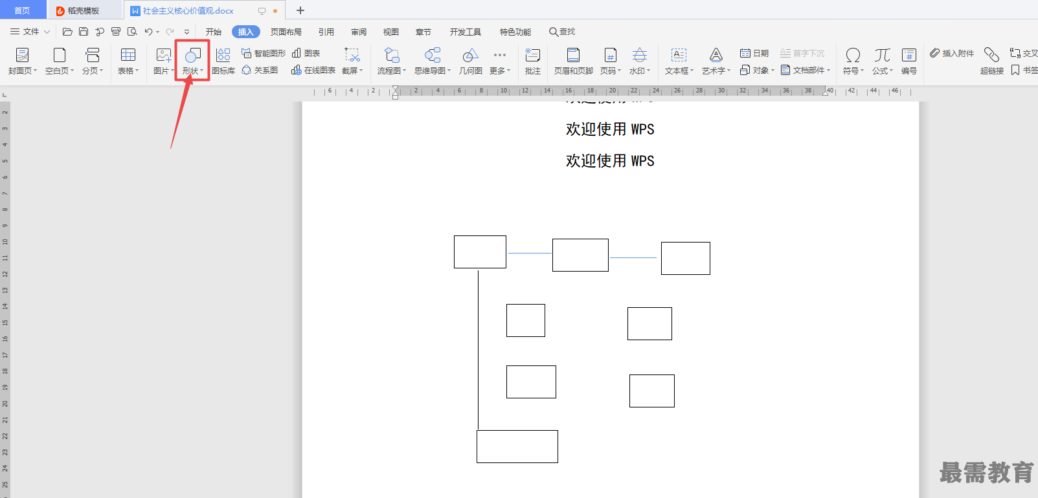The height and width of the screenshot is (498, 1038).
Task: Insert a 几何图 geometry figure
Action: coord(471,61)
